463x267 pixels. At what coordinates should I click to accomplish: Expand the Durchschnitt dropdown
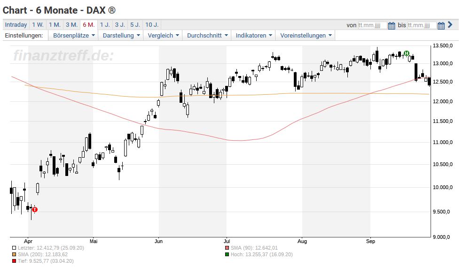[207, 35]
